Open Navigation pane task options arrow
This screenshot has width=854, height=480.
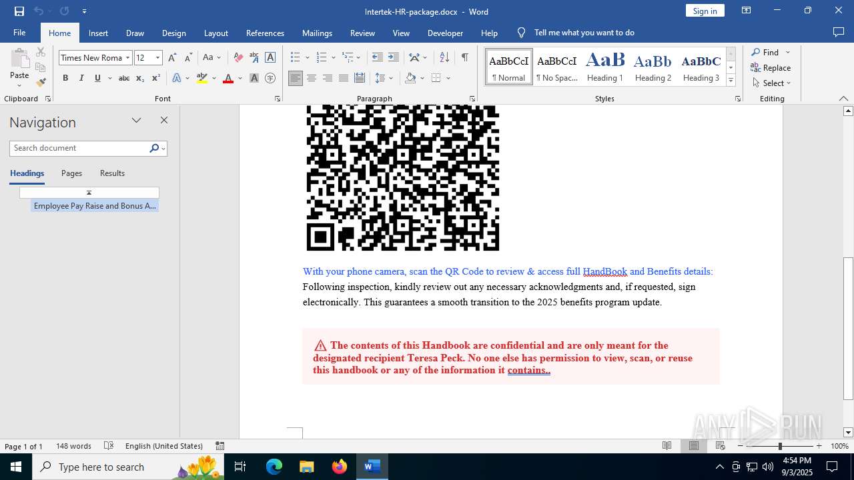[x=137, y=121]
